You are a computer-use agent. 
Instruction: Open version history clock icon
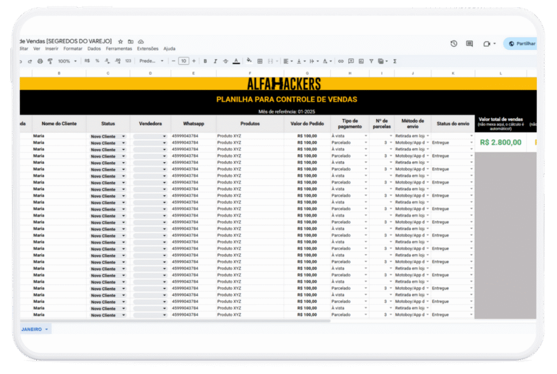[x=454, y=44]
